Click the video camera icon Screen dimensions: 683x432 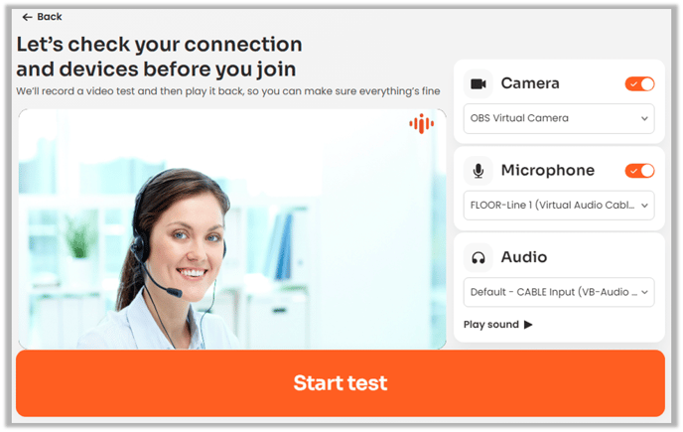coord(478,83)
